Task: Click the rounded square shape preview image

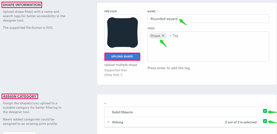Action: point(122,32)
